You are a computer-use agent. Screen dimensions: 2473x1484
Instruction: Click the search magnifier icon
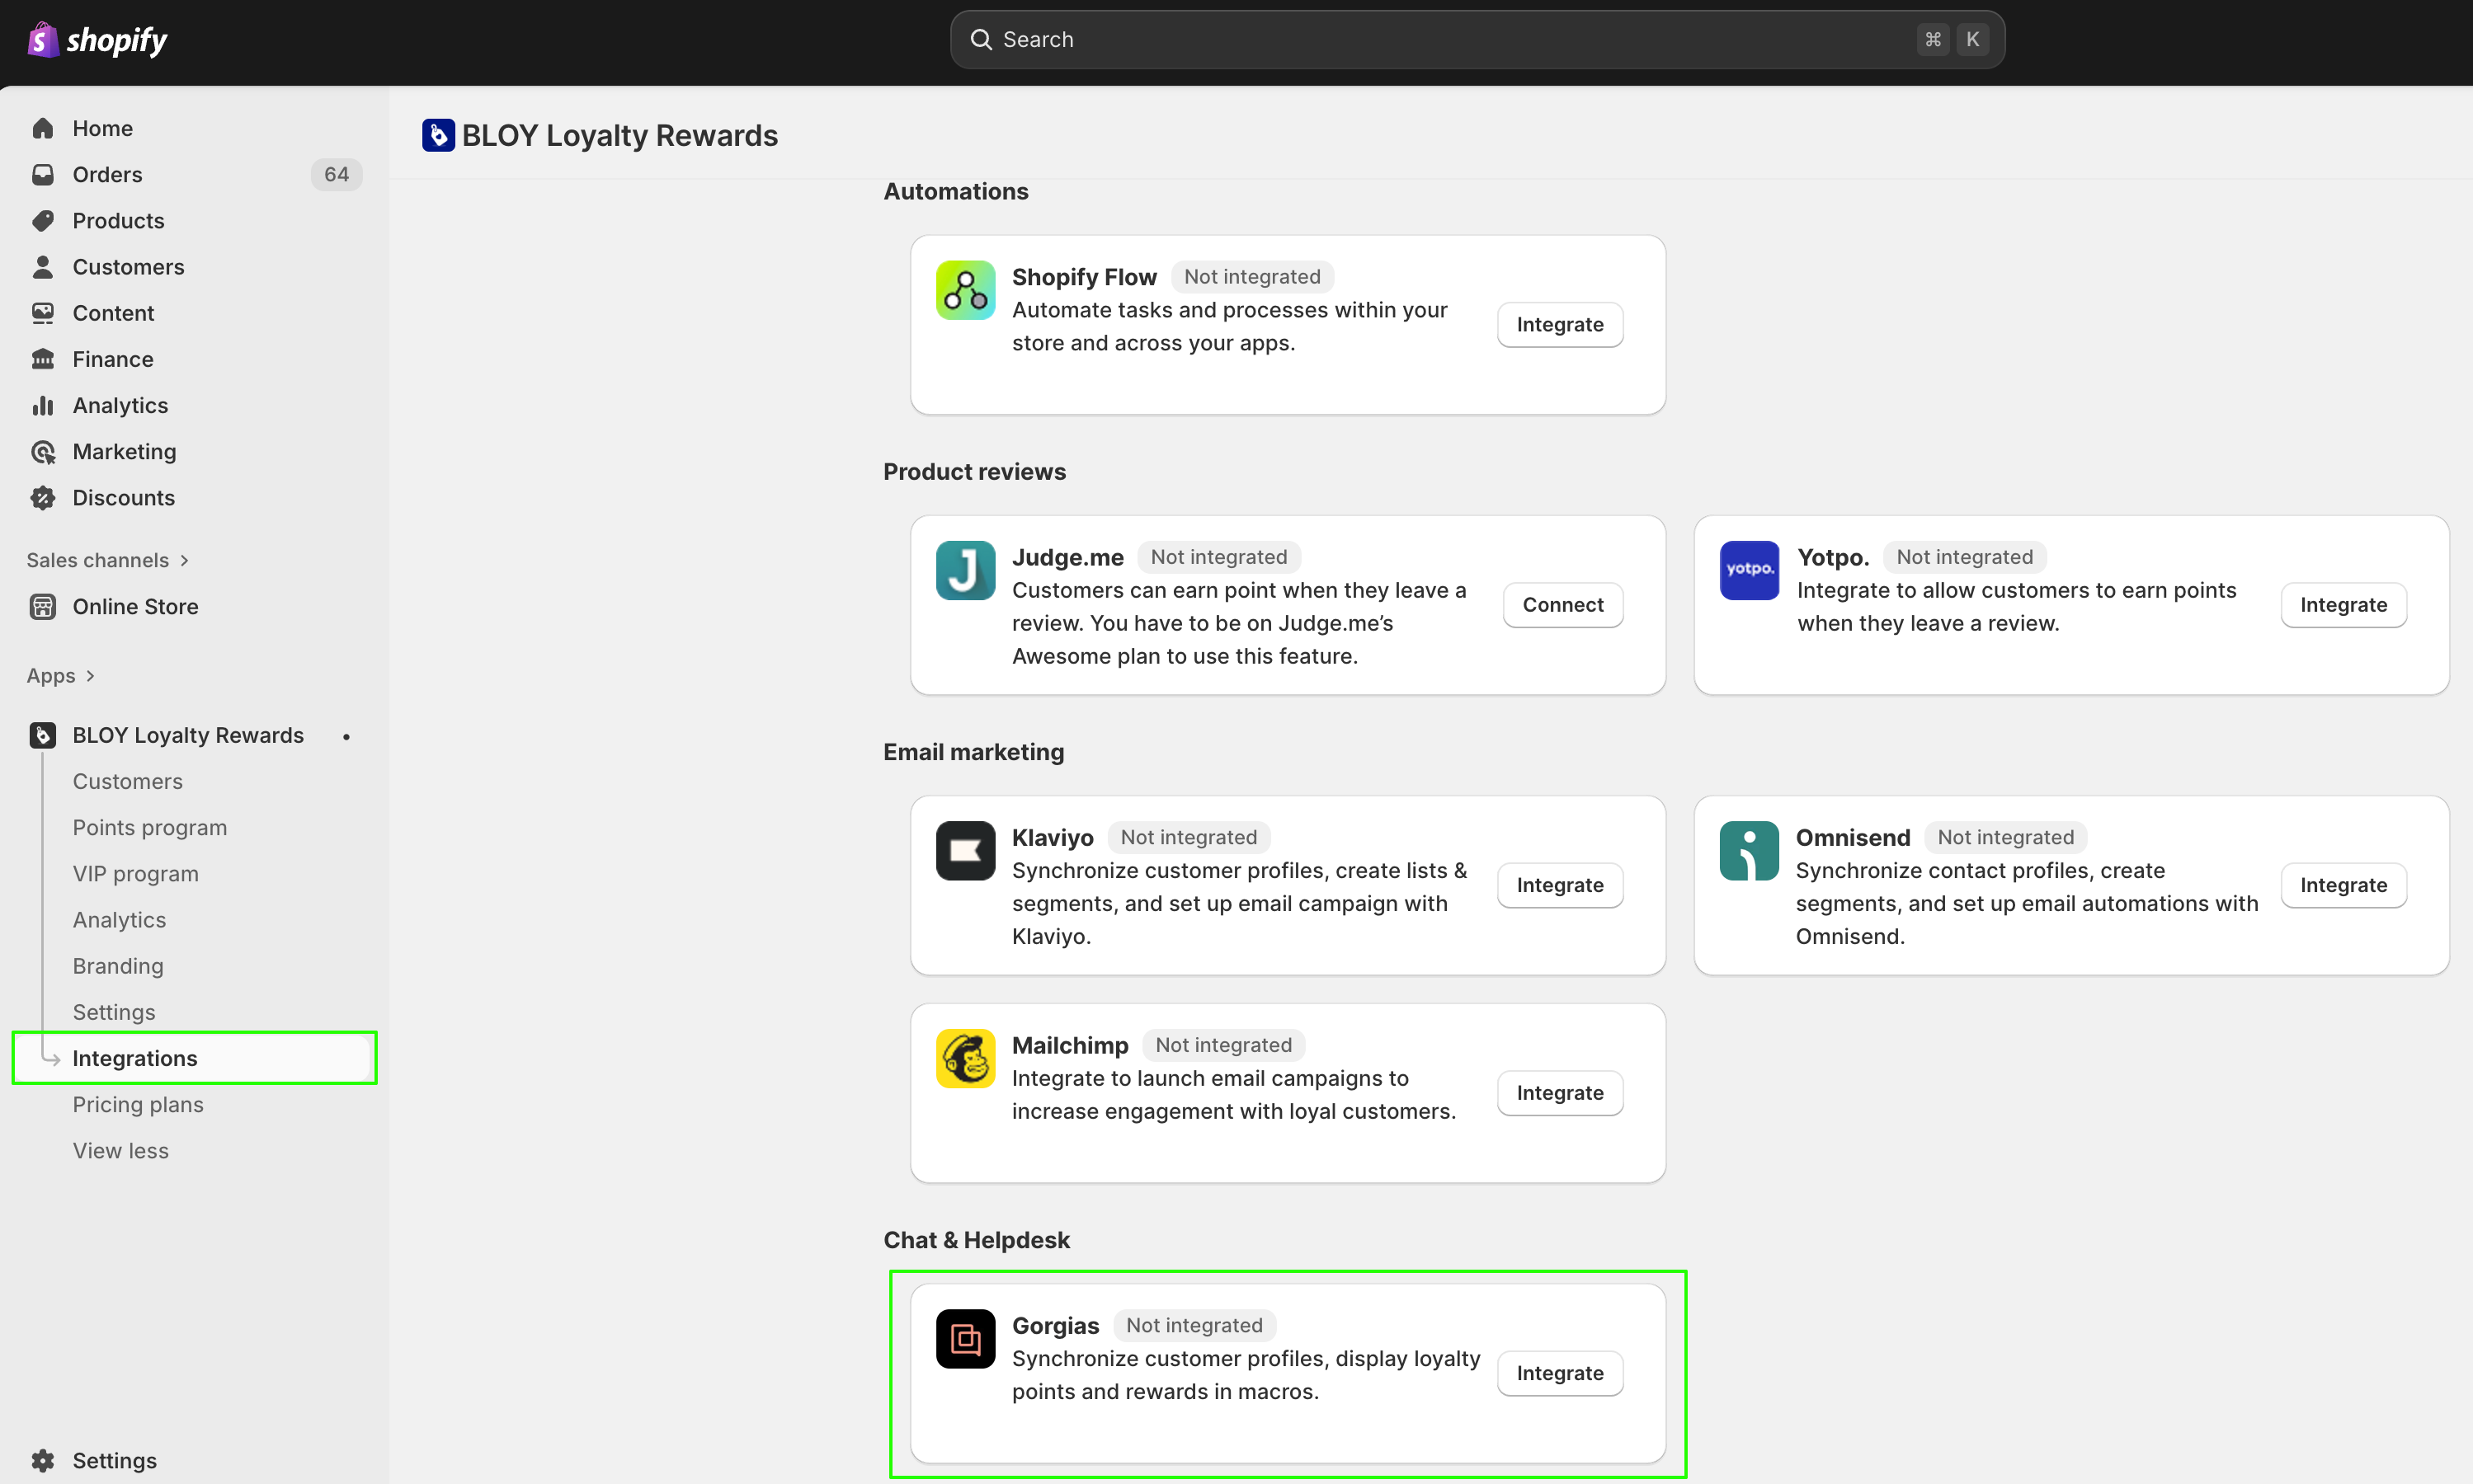[x=982, y=40]
